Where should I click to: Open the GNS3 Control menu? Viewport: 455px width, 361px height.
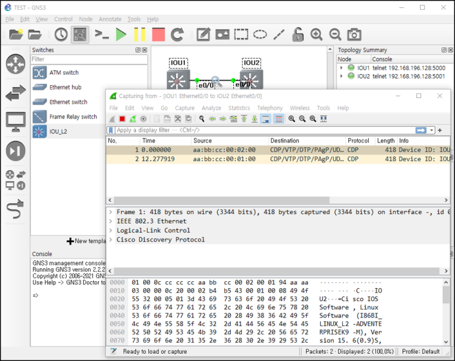(x=63, y=19)
